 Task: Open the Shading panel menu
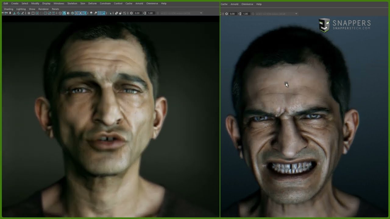coord(9,9)
